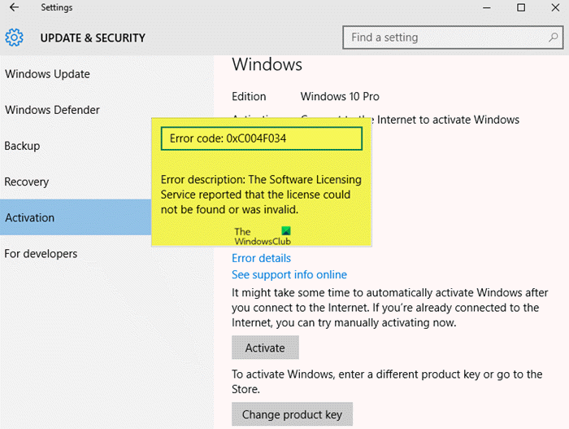This screenshot has width=569, height=429.
Task: Open For developers settings
Action: 41,253
